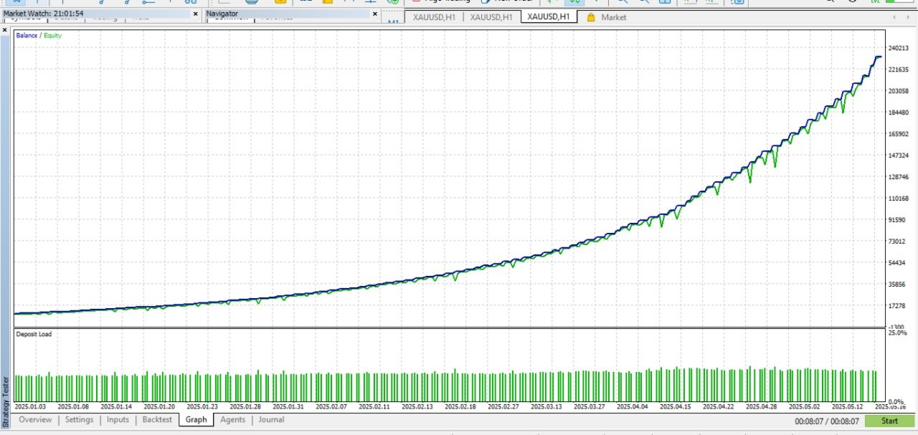Click the 54434 axis value
Viewport: 918px width, 435px height.
[x=898, y=263]
